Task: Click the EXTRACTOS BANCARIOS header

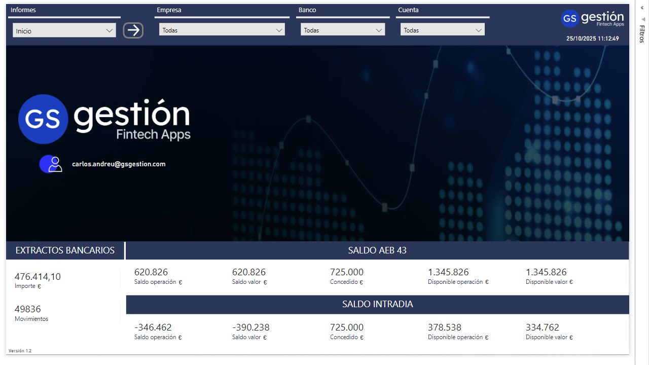Action: click(x=65, y=250)
